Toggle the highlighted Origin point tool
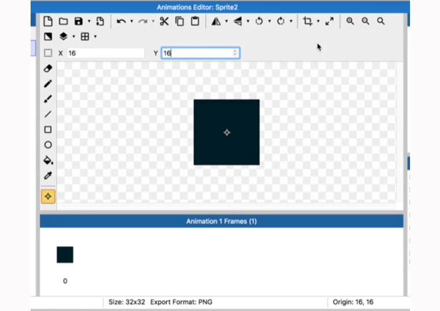440x311 pixels. 48,197
